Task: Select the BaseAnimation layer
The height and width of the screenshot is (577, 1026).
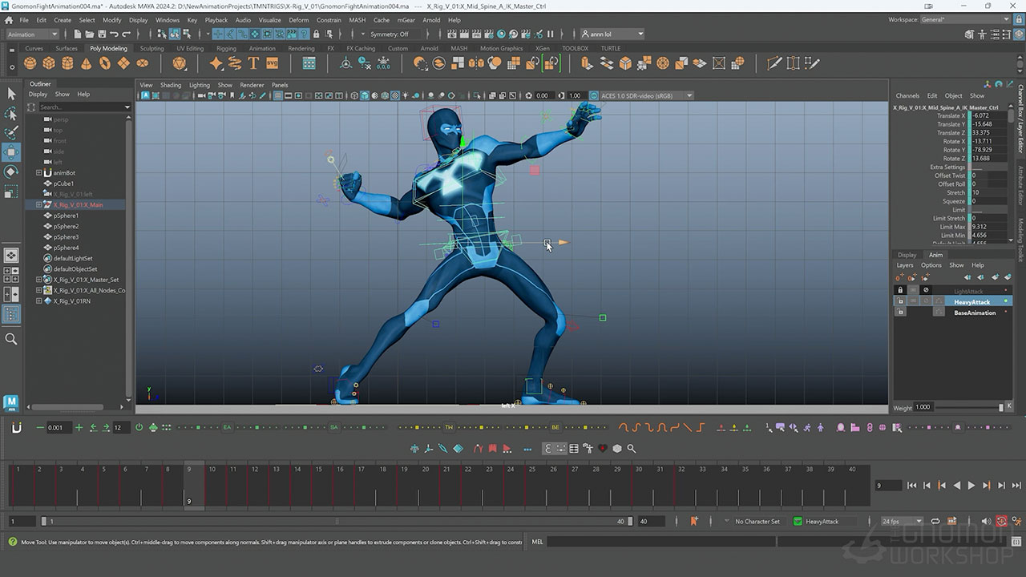Action: click(974, 313)
